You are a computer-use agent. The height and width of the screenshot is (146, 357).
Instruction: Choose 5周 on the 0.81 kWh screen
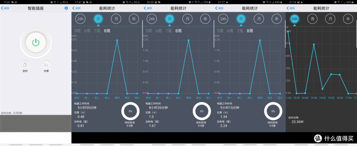78,31
